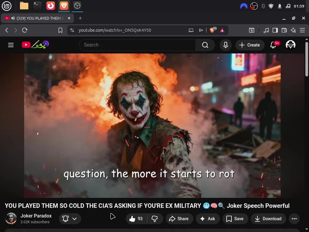Open the account avatar menu
The width and height of the screenshot is (309, 232).
(x=290, y=45)
